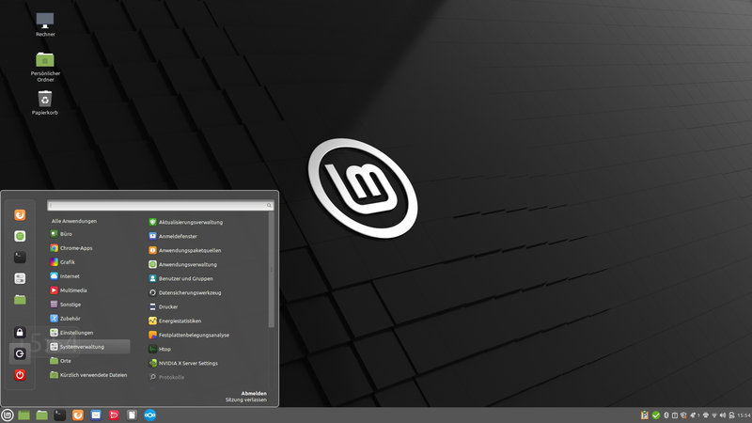The image size is (752, 423).
Task: Select the Persönlicher Ordner desktop icon
Action: pos(45,67)
